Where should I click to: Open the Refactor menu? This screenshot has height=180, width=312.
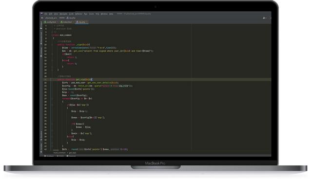point(79,14)
